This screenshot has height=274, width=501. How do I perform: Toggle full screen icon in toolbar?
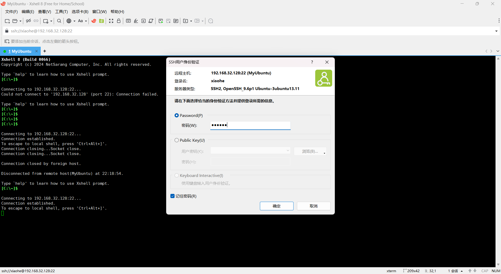[111, 21]
